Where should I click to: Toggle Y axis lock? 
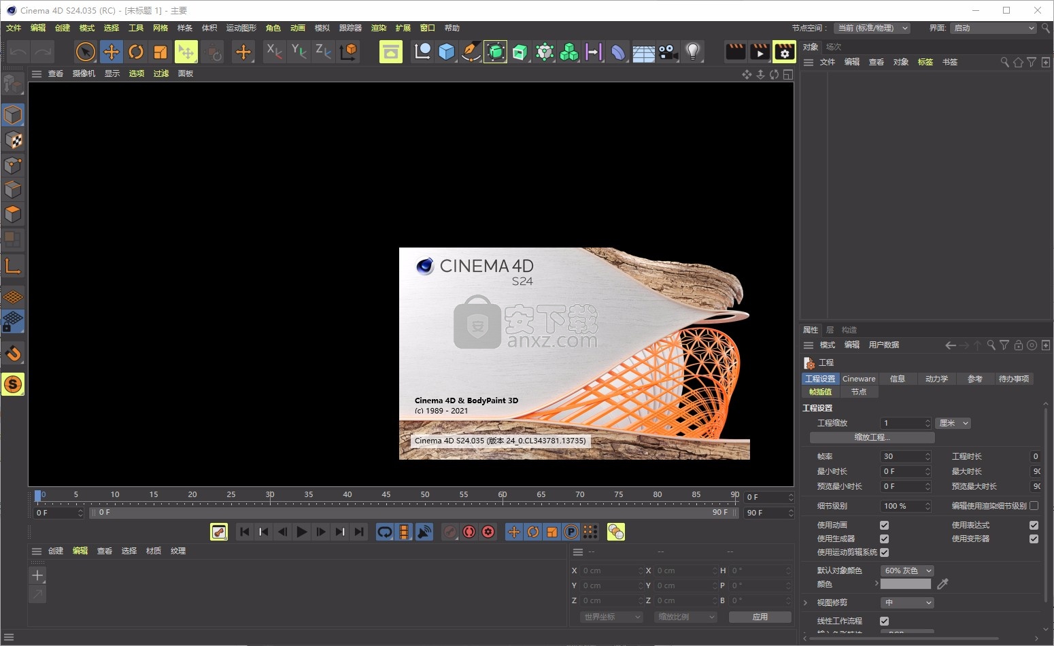[299, 52]
